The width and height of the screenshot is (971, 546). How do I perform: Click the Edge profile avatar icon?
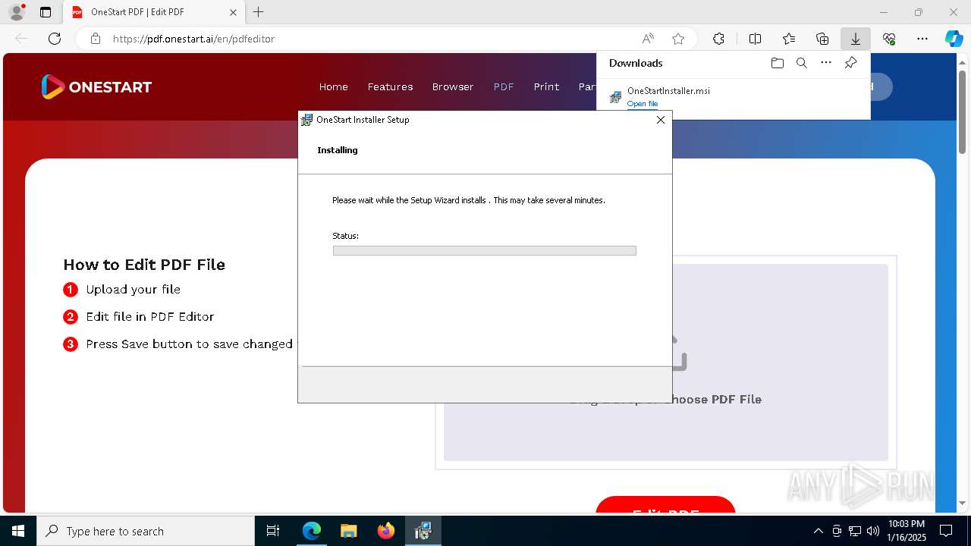pyautogui.click(x=16, y=12)
